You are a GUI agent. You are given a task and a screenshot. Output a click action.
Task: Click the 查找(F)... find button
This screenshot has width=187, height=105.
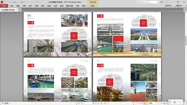(168, 6)
